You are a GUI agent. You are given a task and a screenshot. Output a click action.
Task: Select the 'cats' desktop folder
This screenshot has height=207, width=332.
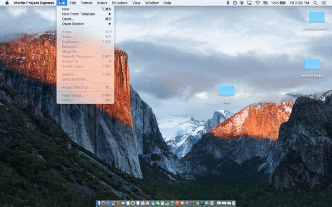(226, 94)
